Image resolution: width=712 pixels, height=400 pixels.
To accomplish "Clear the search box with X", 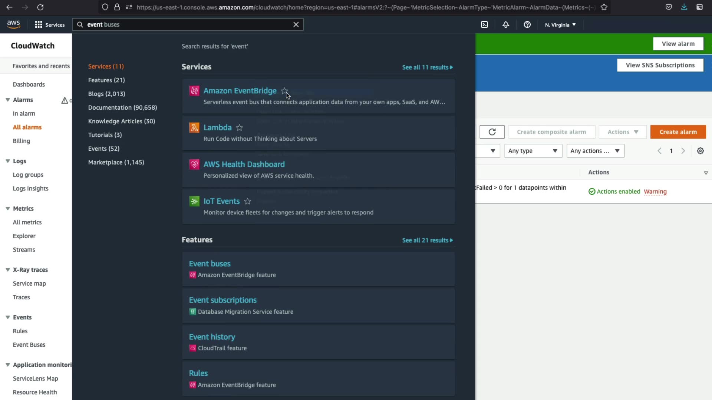I will (296, 24).
